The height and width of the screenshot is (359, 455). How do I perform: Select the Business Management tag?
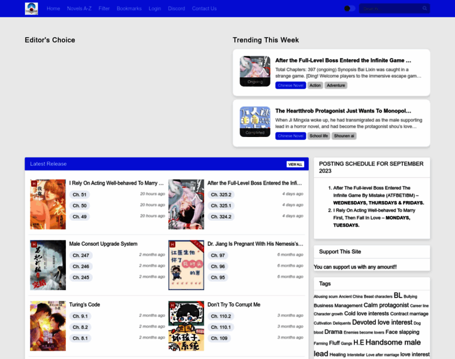click(338, 306)
